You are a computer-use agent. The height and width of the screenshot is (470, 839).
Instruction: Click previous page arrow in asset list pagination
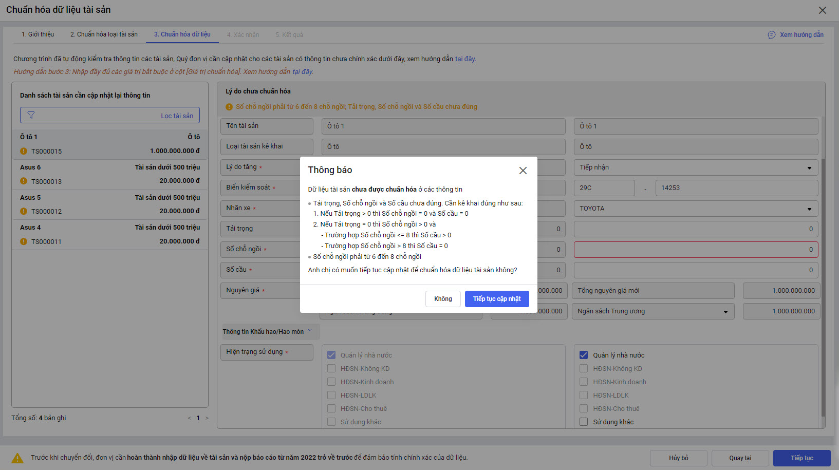[189, 418]
